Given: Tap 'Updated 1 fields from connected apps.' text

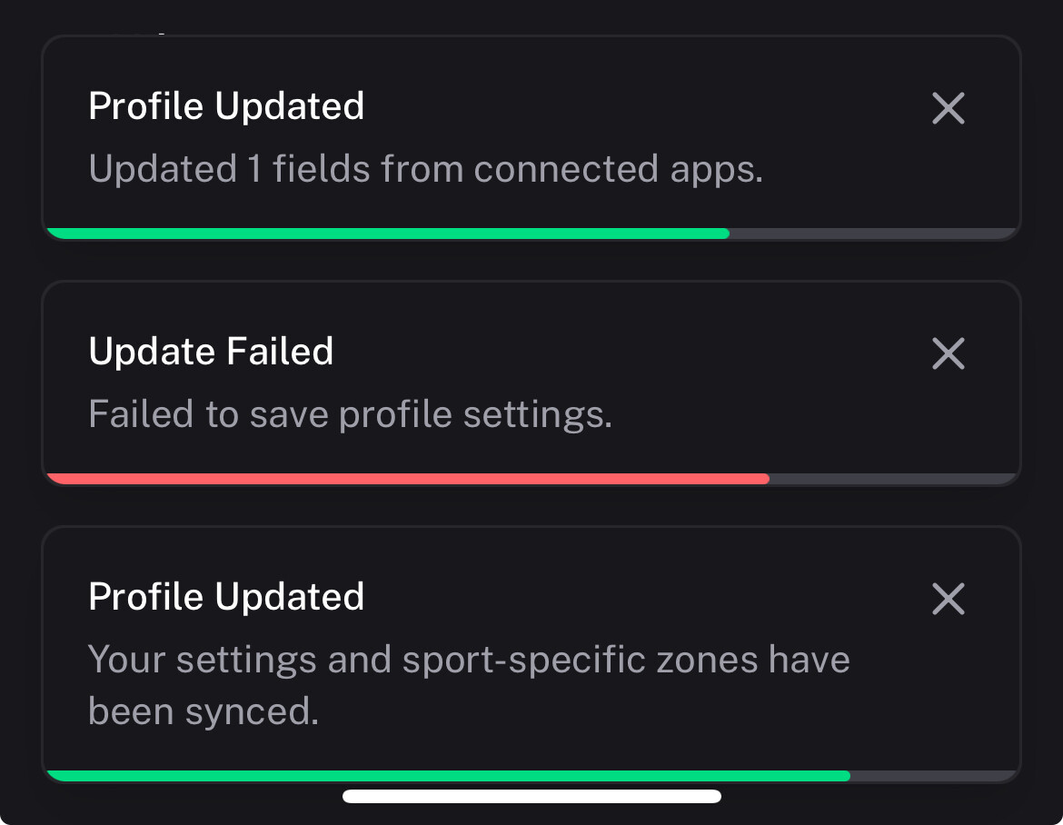Looking at the screenshot, I should [425, 169].
